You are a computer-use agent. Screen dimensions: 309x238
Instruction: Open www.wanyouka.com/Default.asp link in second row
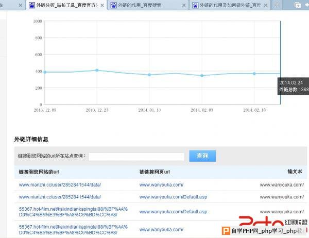click(173, 197)
